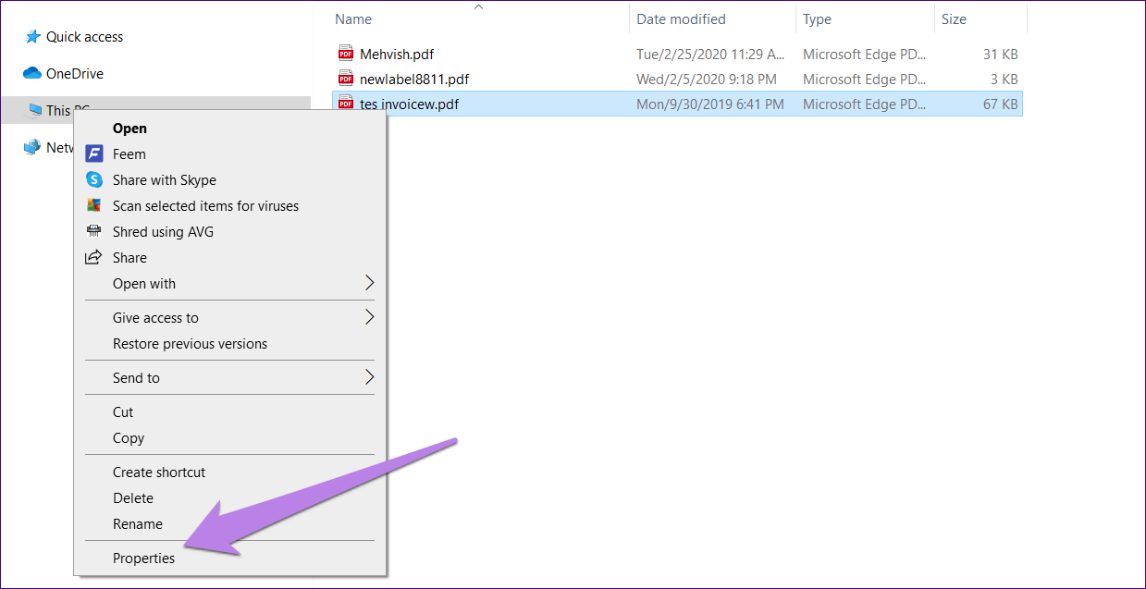Click the AVG virus scan icon

click(93, 206)
